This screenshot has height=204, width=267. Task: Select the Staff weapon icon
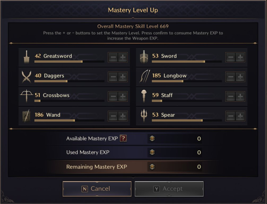(x=144, y=96)
